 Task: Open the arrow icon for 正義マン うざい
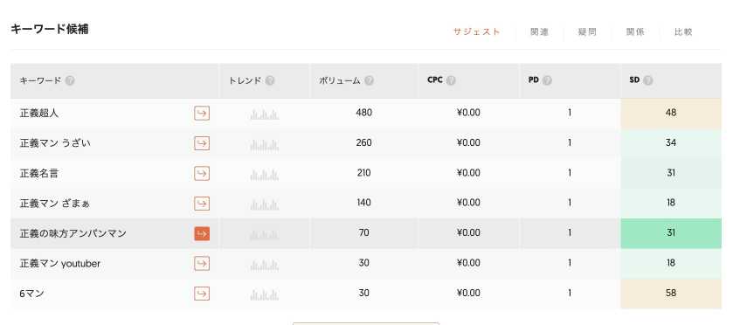pos(202,143)
